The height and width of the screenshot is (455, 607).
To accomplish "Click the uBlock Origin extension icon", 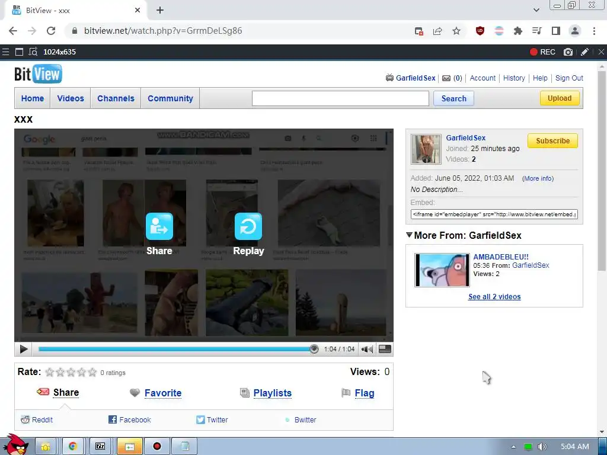I will coord(480,31).
